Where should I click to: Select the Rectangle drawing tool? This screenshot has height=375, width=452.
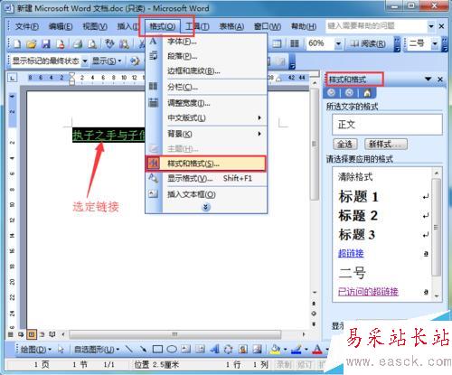(157, 349)
